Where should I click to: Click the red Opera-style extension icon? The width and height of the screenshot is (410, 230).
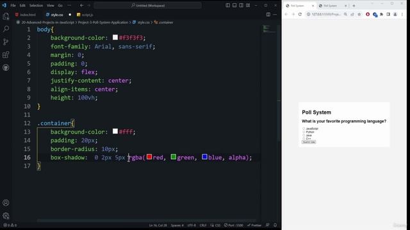coord(368,14)
